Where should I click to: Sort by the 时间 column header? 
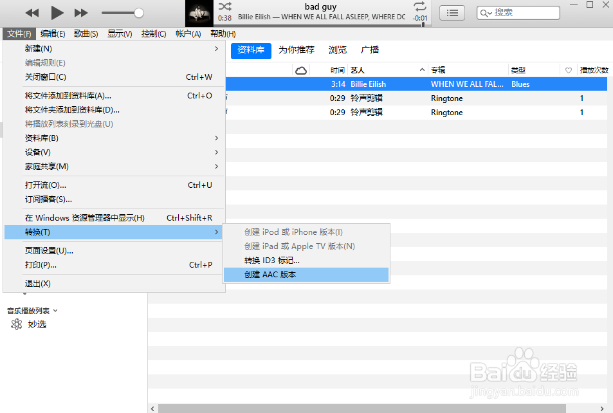[338, 70]
